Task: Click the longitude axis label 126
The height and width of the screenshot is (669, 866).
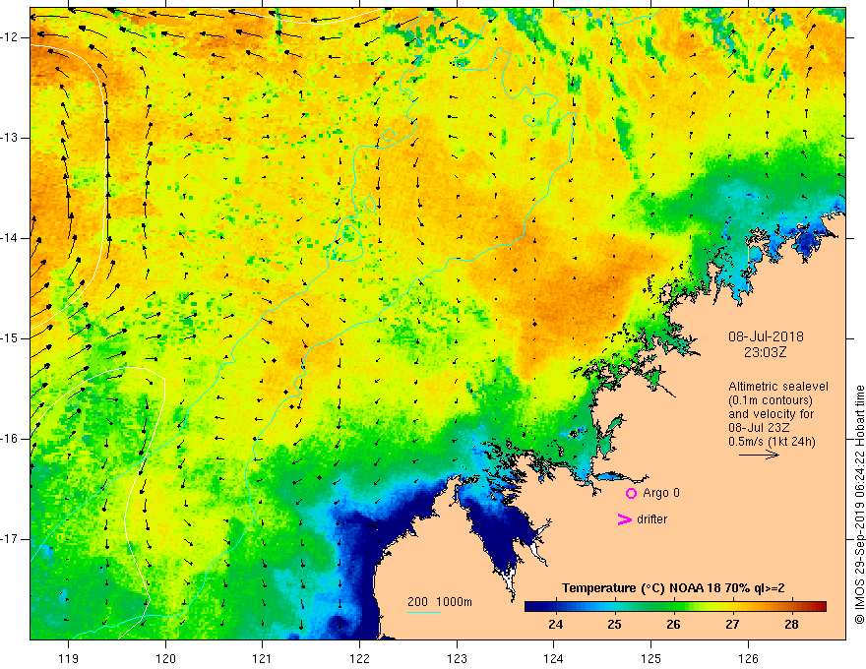Action: tap(748, 658)
